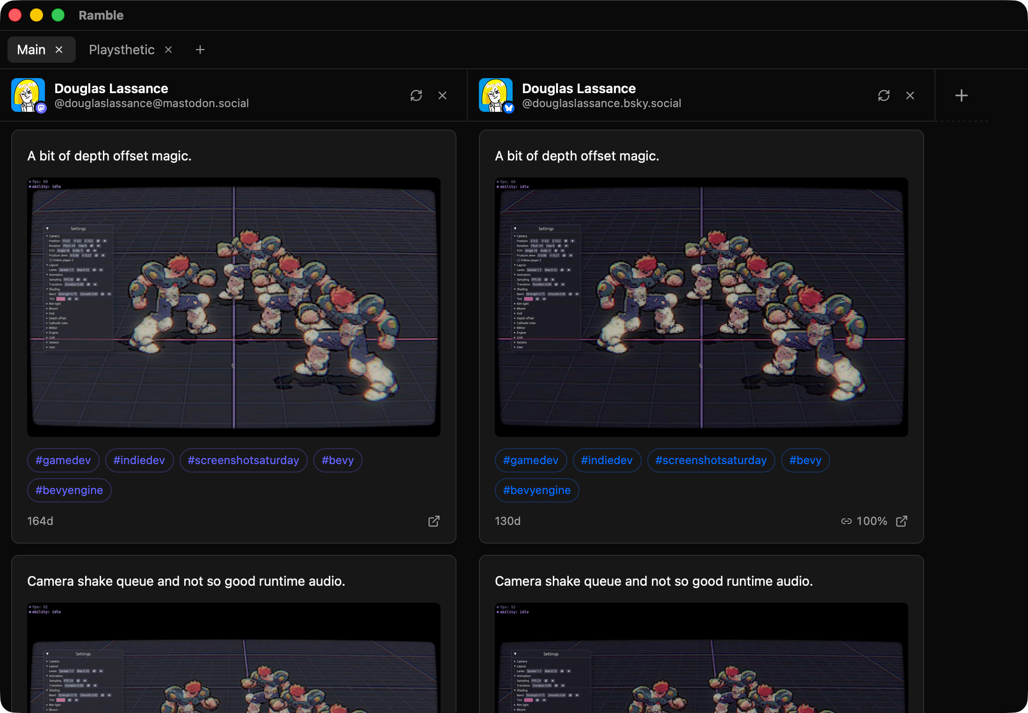Close the mastodon.social column
The width and height of the screenshot is (1028, 713).
coord(442,95)
